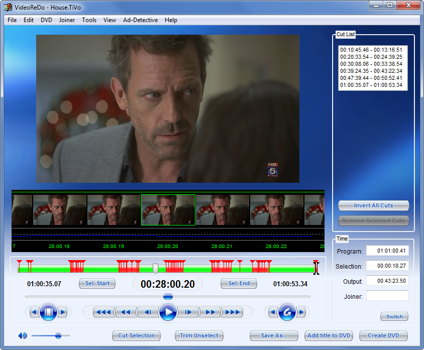Step forward one frame
The height and width of the screenshot is (350, 424).
188,312
